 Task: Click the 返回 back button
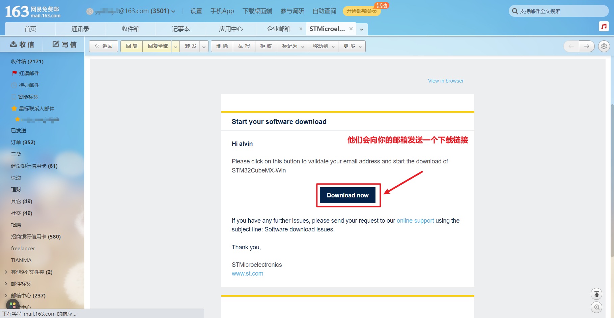click(x=104, y=46)
